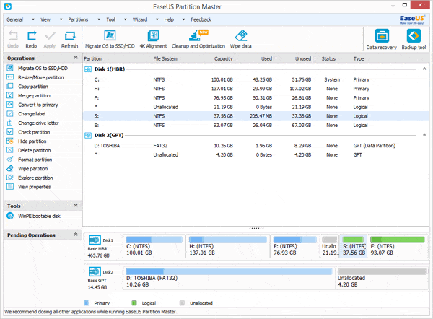Refresh the disk list
Viewport: 433px width, 319px height.
(x=69, y=40)
